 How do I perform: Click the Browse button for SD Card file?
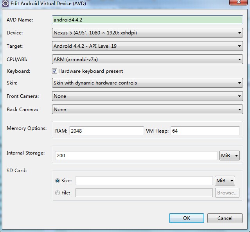[227, 192]
